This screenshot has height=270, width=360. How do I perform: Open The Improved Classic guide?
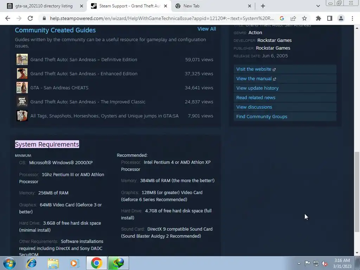tap(88, 102)
